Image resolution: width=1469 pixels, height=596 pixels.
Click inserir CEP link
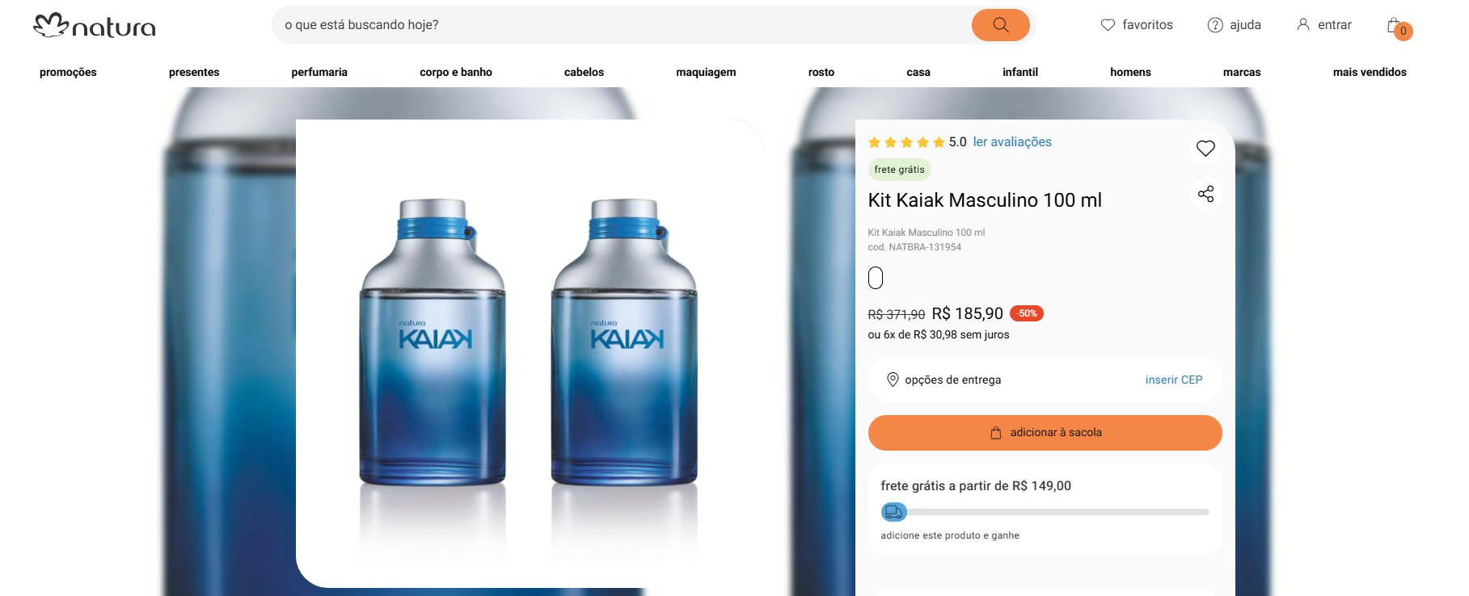(x=1174, y=380)
